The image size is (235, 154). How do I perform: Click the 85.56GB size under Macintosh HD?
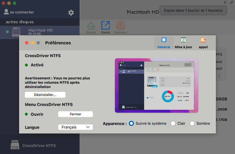point(34,34)
